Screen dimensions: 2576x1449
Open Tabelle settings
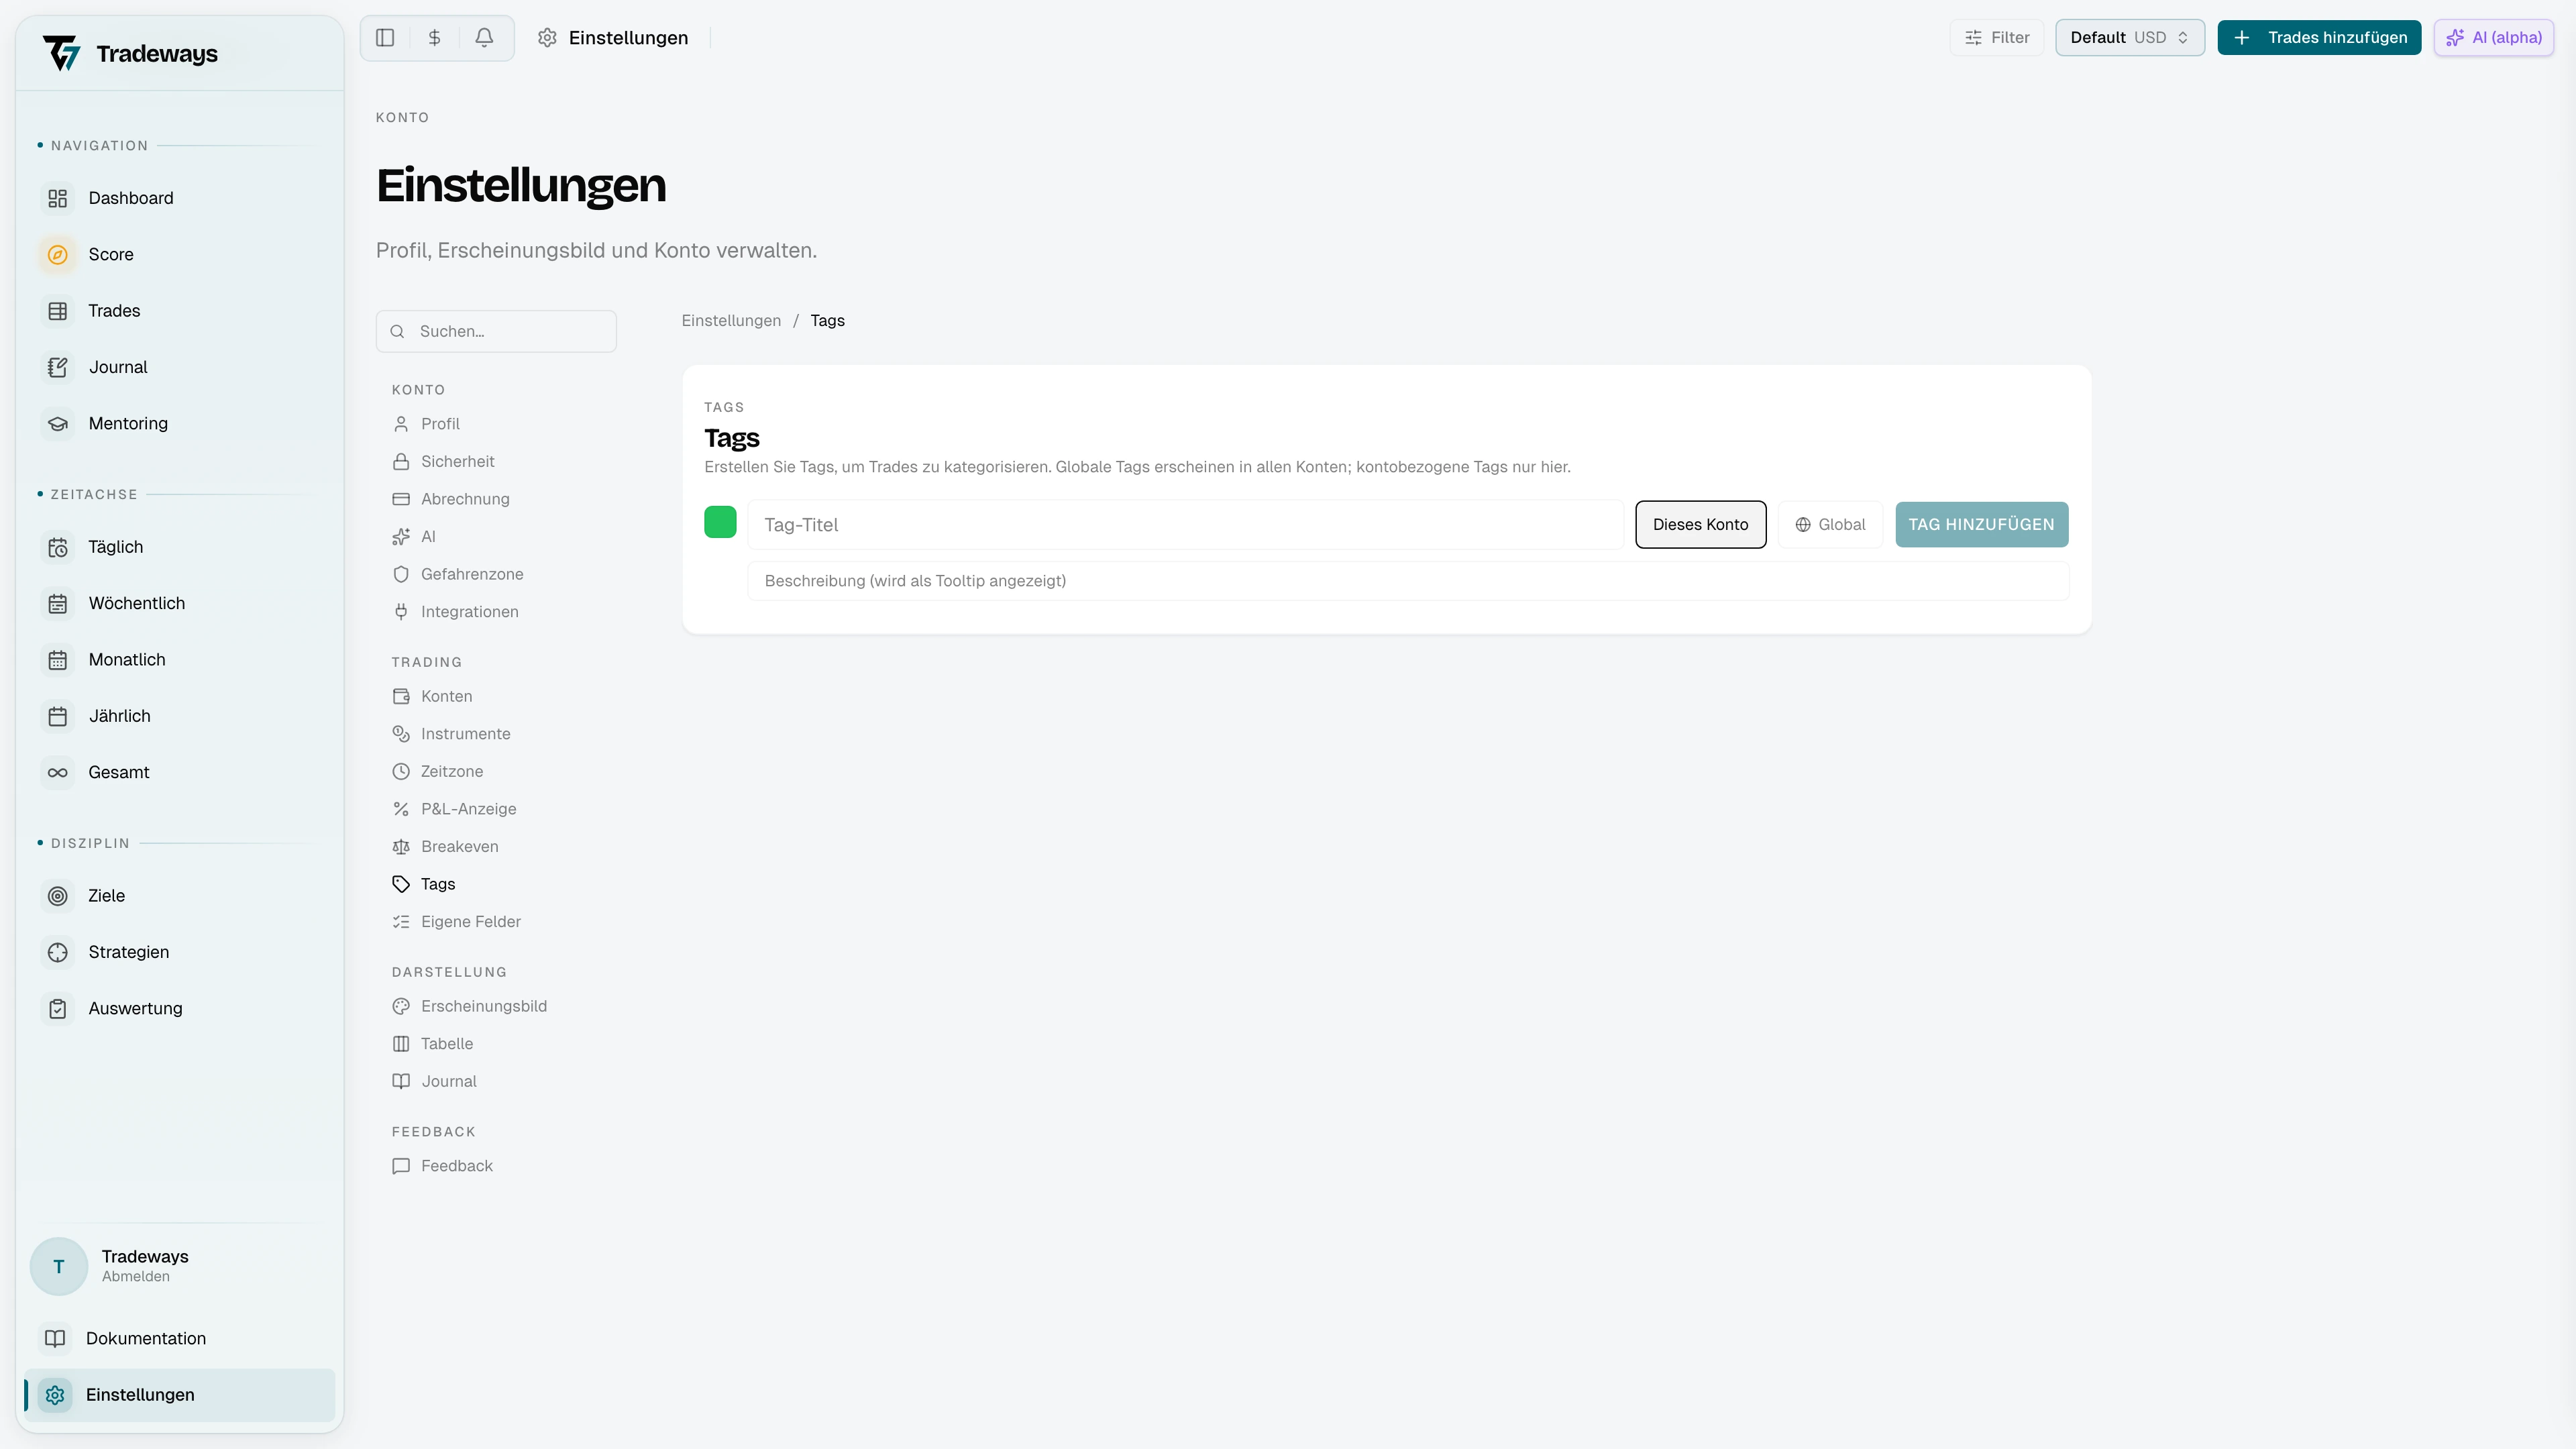496,1044
